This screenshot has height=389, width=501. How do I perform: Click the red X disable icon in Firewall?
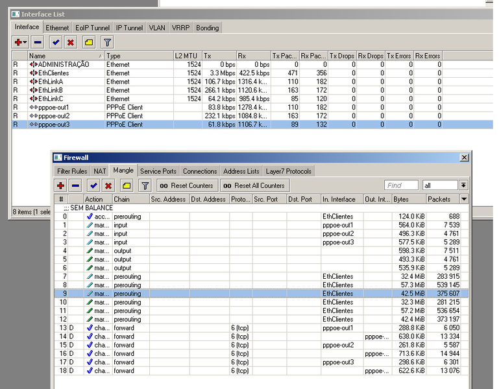coord(108,185)
